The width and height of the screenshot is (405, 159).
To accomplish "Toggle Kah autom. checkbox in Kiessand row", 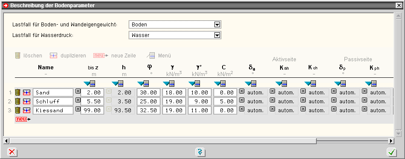I will coord(272,109).
